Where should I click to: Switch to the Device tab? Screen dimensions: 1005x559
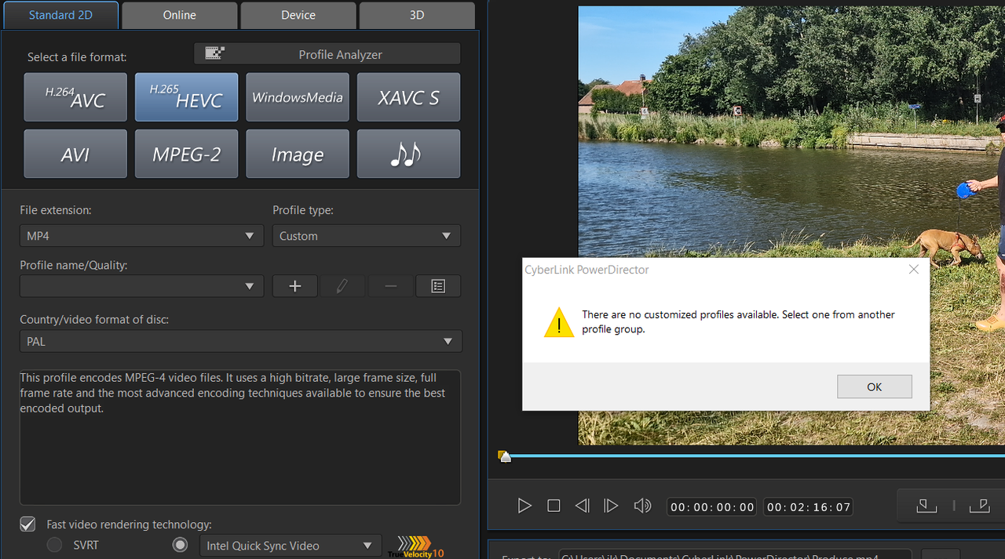point(298,15)
